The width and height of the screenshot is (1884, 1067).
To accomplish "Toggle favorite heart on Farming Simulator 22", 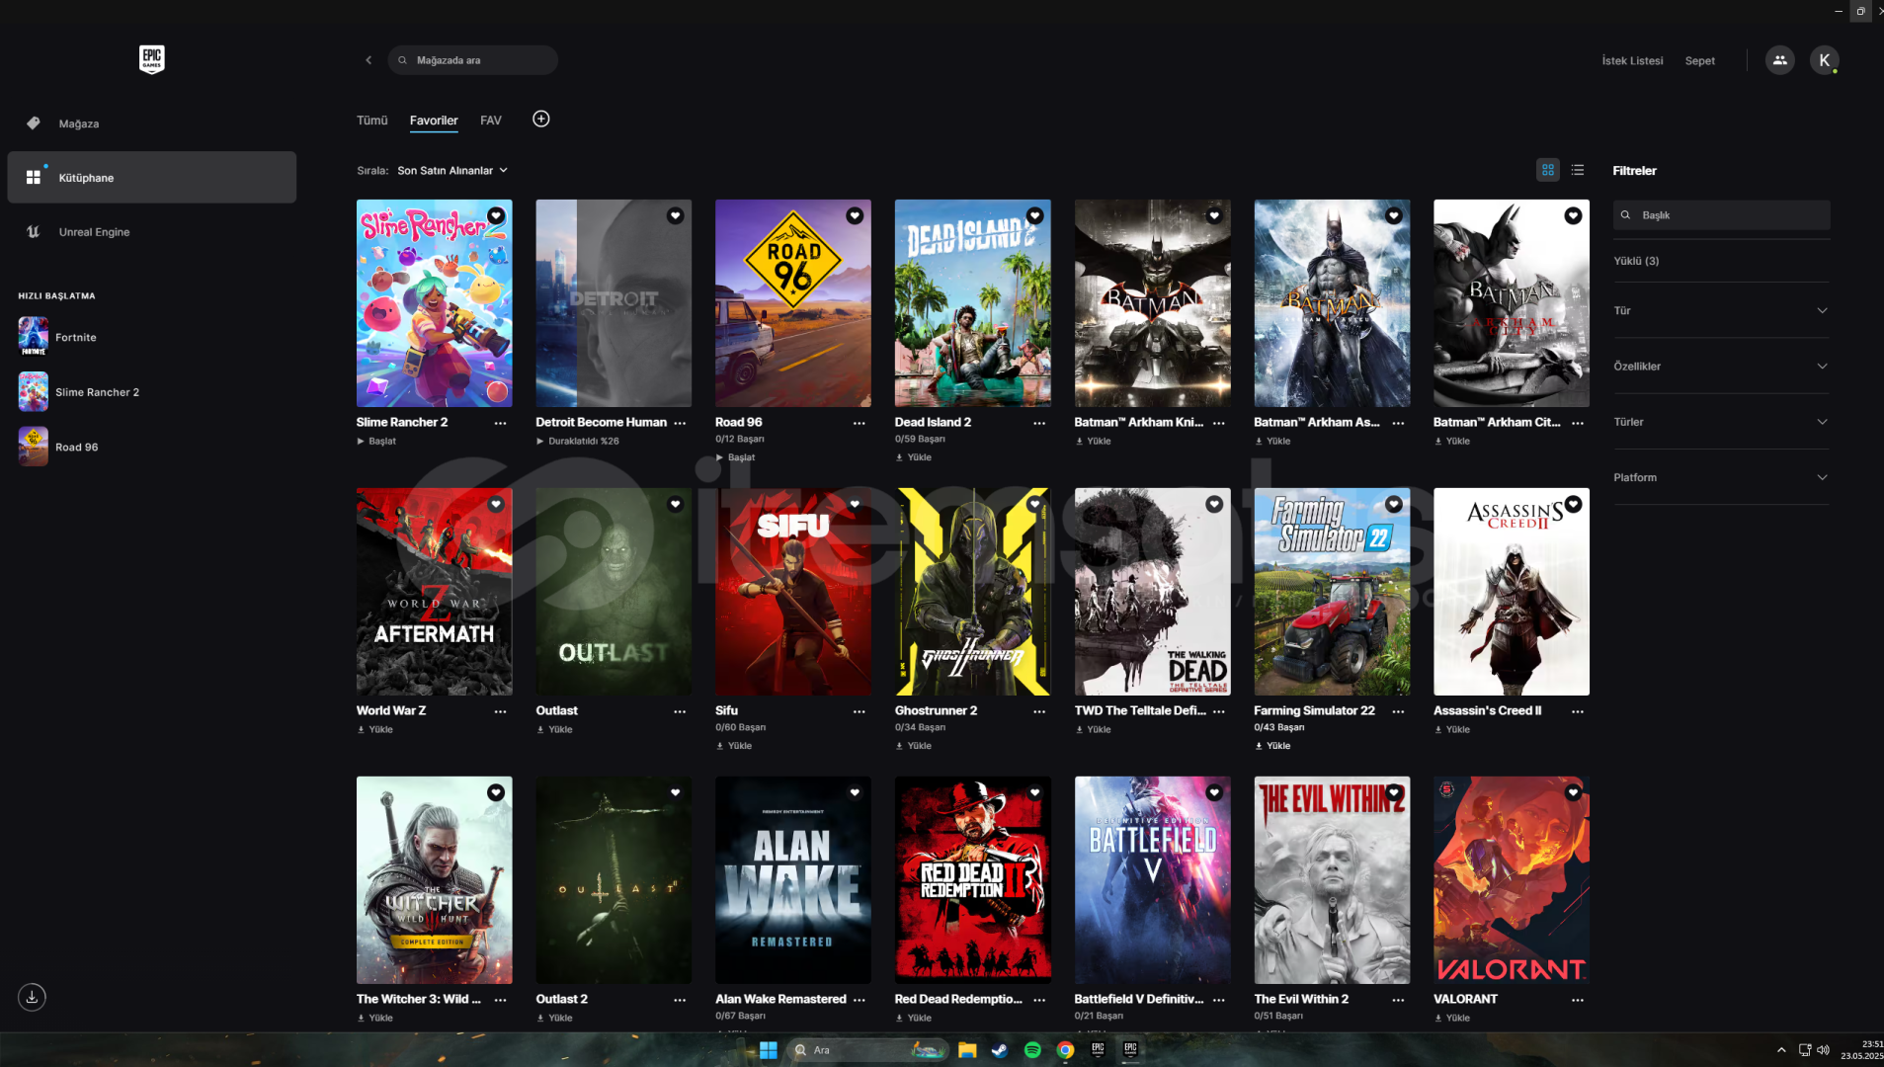I will (1394, 504).
